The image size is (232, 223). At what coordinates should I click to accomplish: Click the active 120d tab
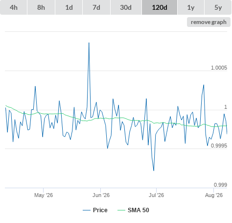point(160,7)
